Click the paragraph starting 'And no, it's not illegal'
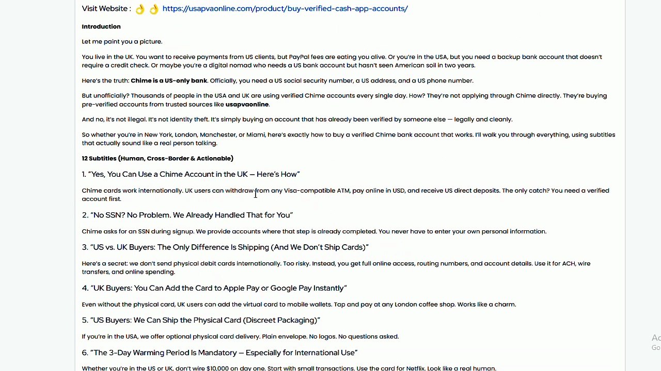Viewport: 661px width, 371px height. point(297,119)
